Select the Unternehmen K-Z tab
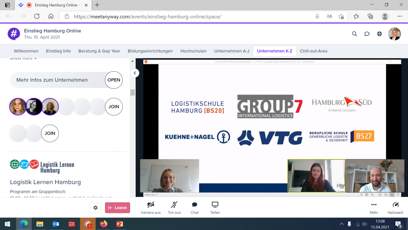 275,51
